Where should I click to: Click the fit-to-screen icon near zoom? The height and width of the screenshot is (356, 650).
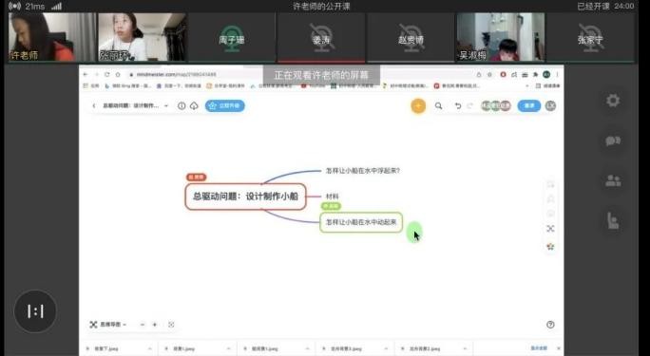tap(171, 325)
